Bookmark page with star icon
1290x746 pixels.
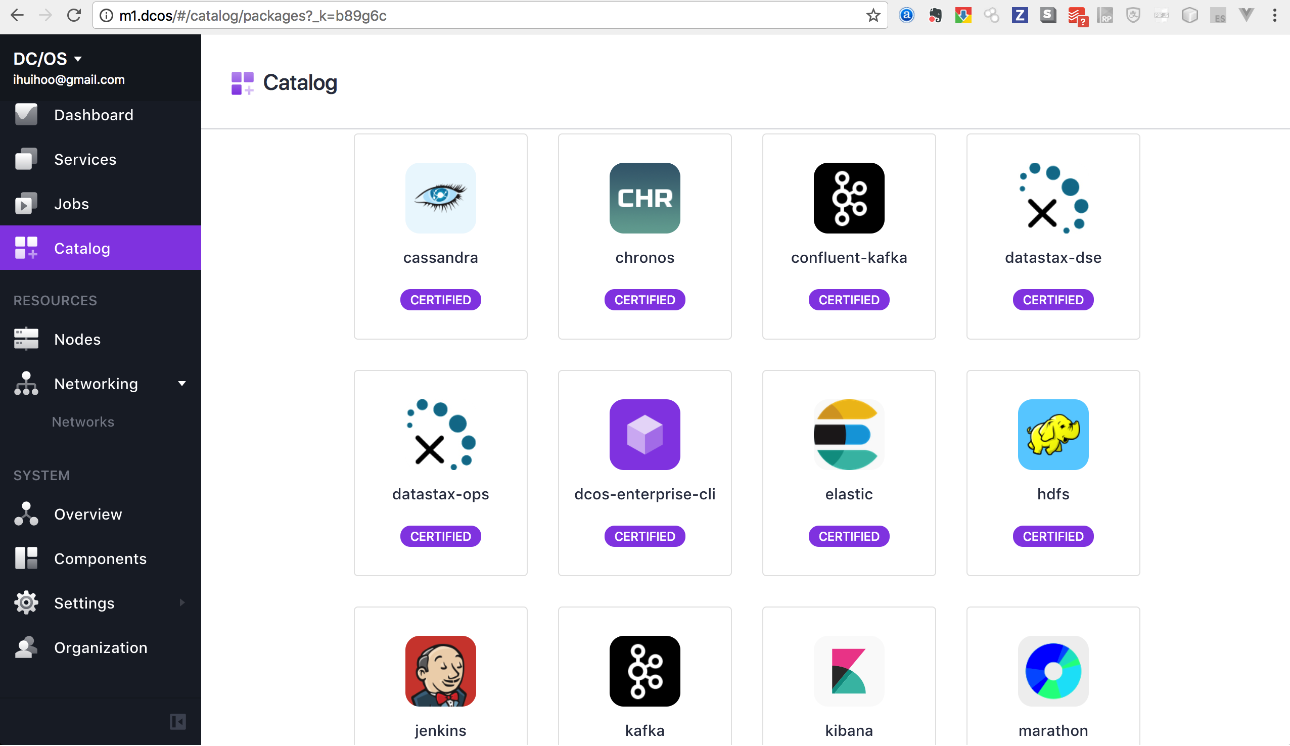[x=873, y=16]
